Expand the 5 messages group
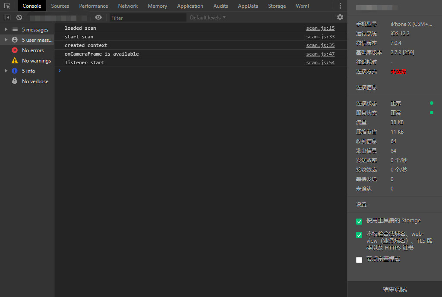442x297 pixels. point(6,30)
